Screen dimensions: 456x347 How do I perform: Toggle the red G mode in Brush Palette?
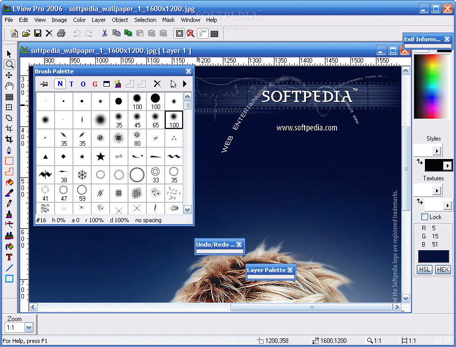pos(95,84)
